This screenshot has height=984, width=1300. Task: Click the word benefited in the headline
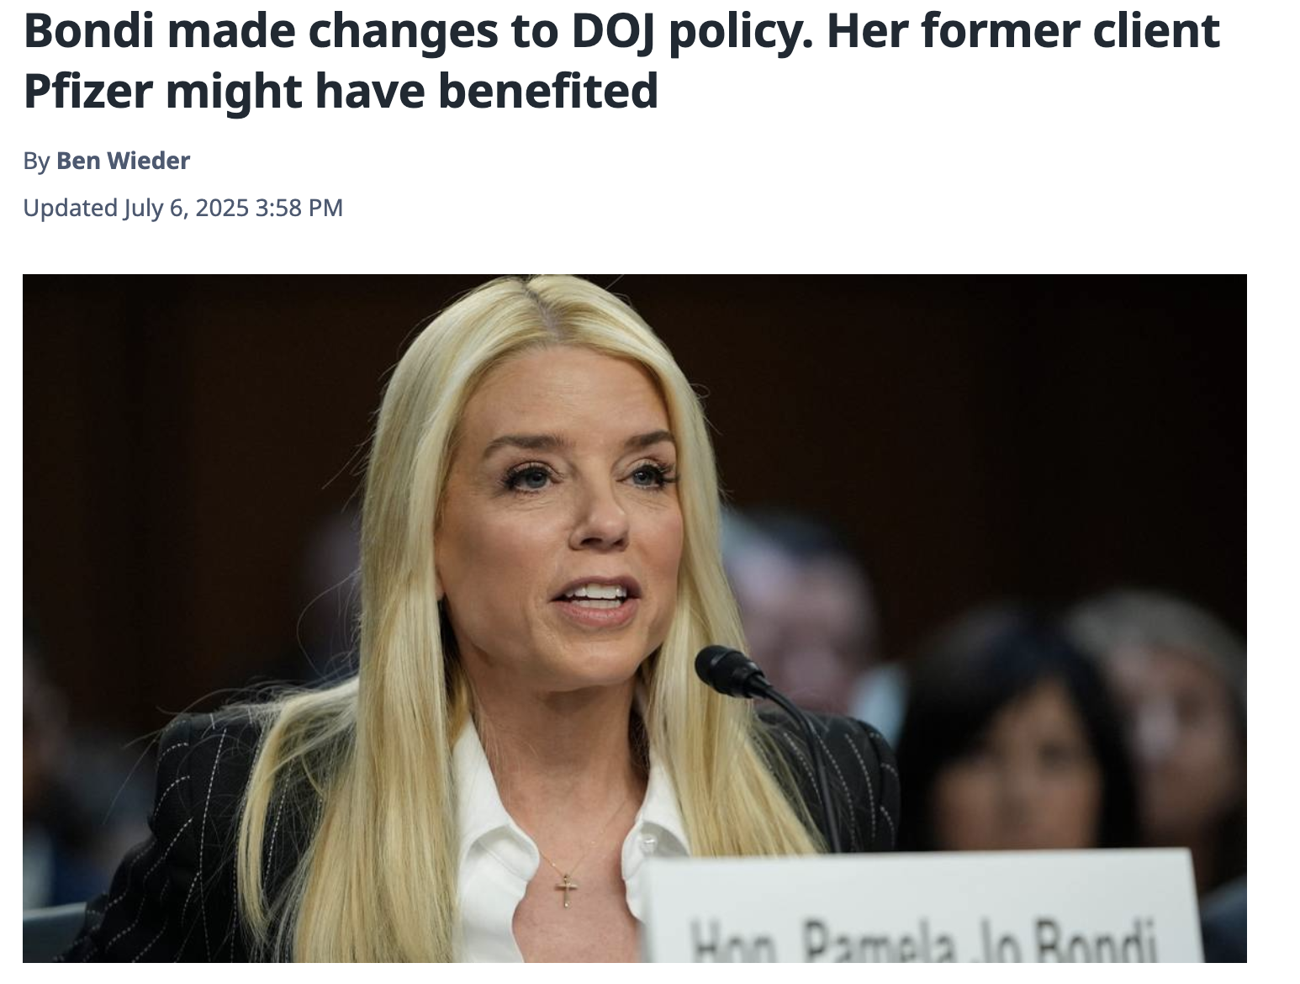point(548,89)
